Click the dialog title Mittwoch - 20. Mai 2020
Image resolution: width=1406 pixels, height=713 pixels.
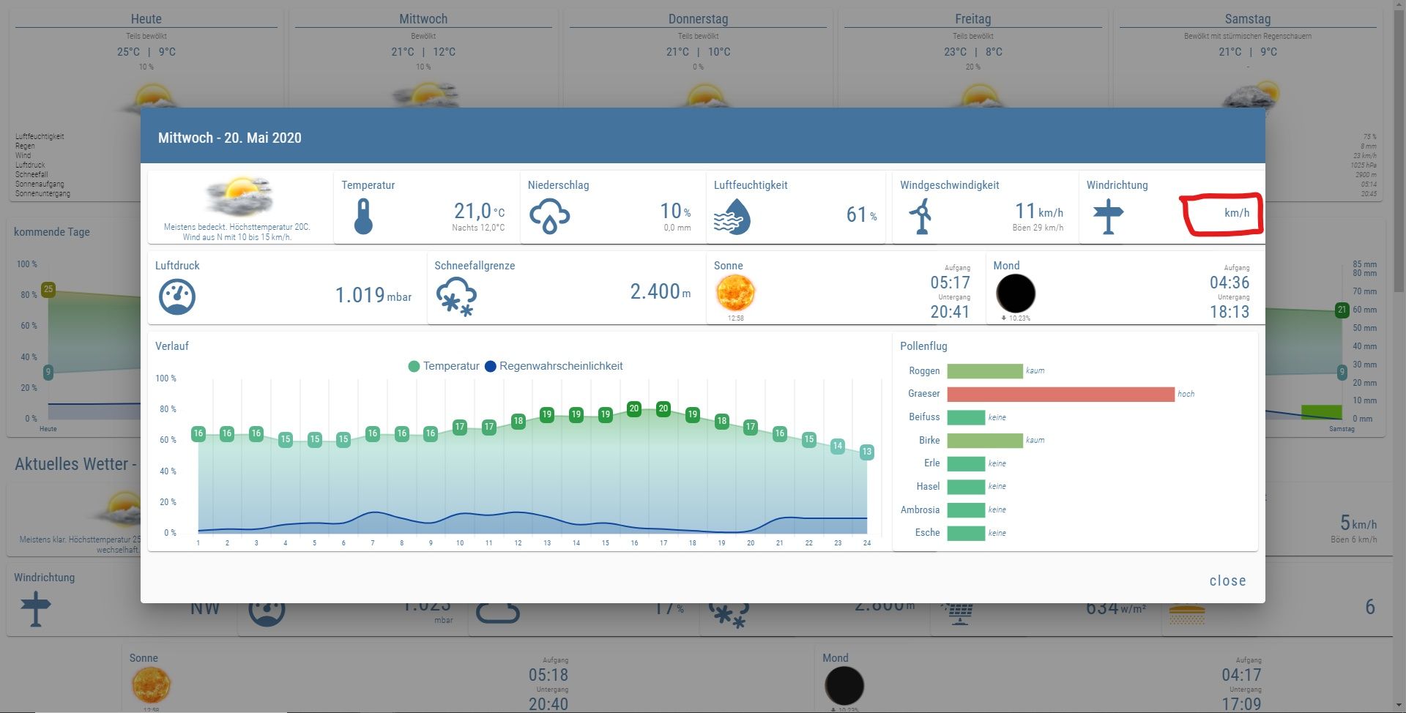coord(230,138)
